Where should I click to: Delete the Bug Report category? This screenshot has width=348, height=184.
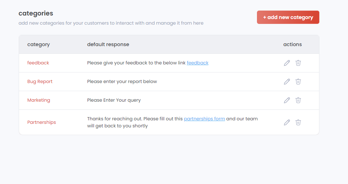coord(298,82)
